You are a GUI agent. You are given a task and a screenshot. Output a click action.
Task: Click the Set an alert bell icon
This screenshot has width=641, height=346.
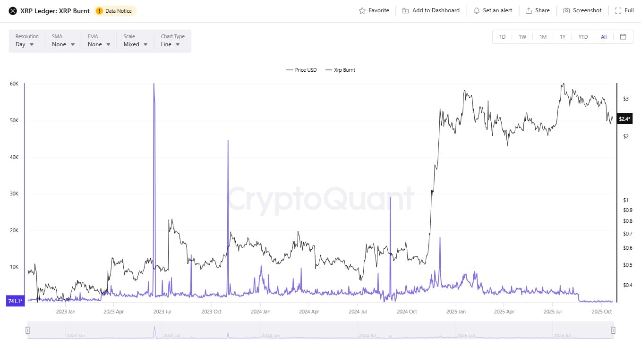476,10
